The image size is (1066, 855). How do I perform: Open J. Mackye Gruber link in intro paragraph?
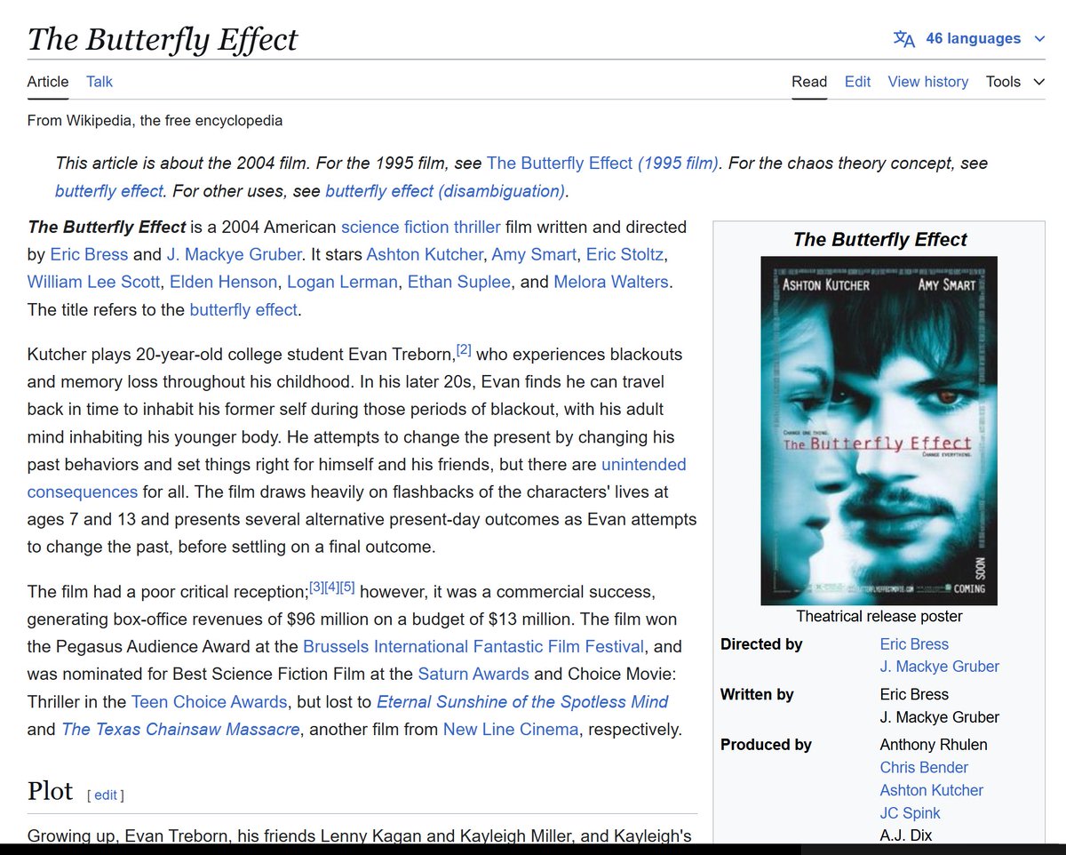234,254
